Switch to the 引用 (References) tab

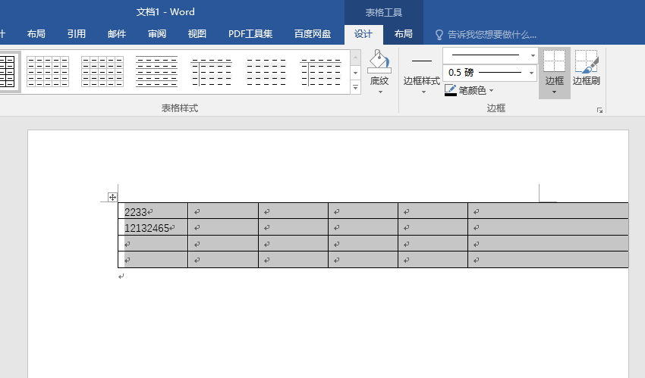click(76, 34)
